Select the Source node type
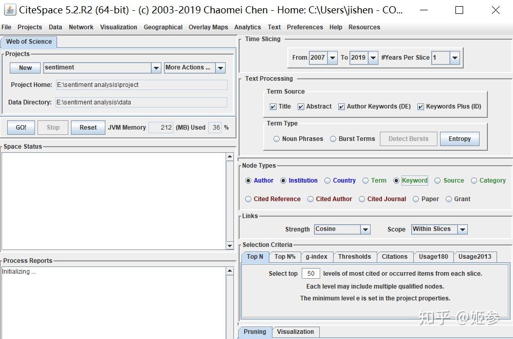513x339 pixels. (437, 181)
